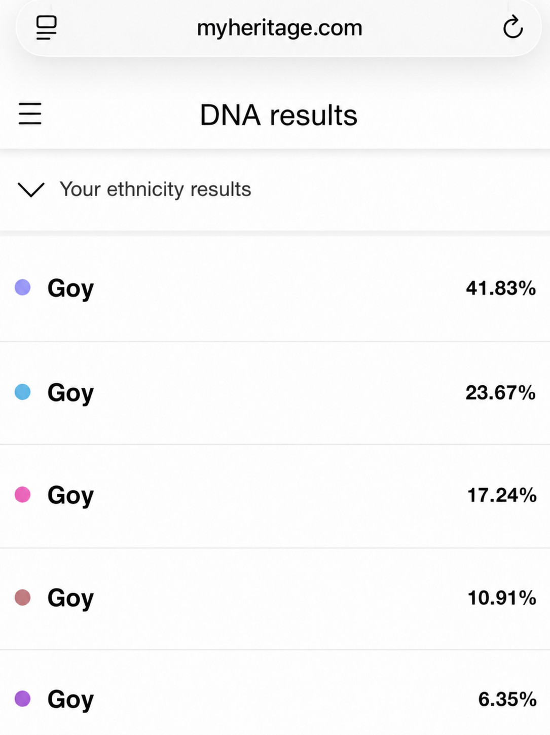
Task: Tap the brown-red dot beside 10.91%
Action: tap(22, 598)
